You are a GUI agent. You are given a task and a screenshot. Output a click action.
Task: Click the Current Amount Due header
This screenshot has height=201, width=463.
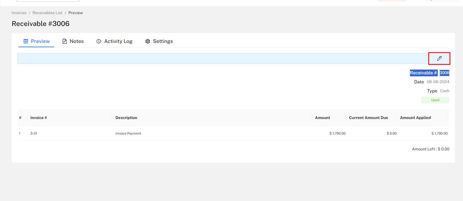pyautogui.click(x=368, y=118)
